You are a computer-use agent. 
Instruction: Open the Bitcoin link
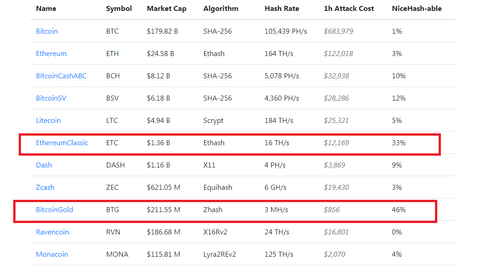[47, 31]
